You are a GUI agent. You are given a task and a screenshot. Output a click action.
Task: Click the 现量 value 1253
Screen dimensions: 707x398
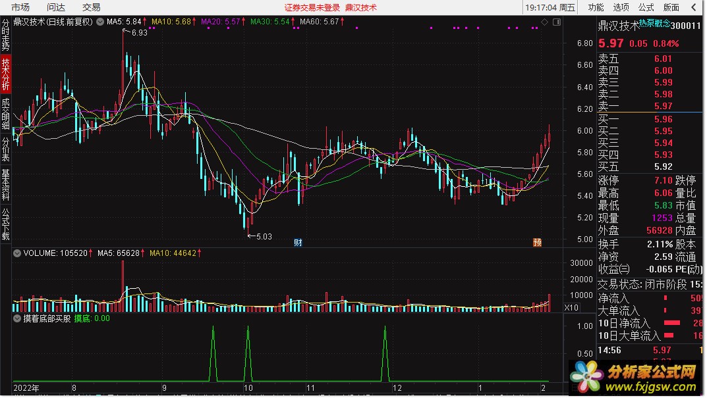point(662,218)
